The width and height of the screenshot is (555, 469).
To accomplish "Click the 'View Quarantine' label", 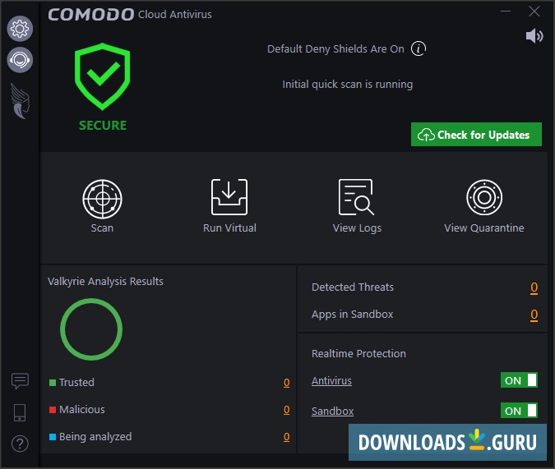I will click(x=484, y=228).
